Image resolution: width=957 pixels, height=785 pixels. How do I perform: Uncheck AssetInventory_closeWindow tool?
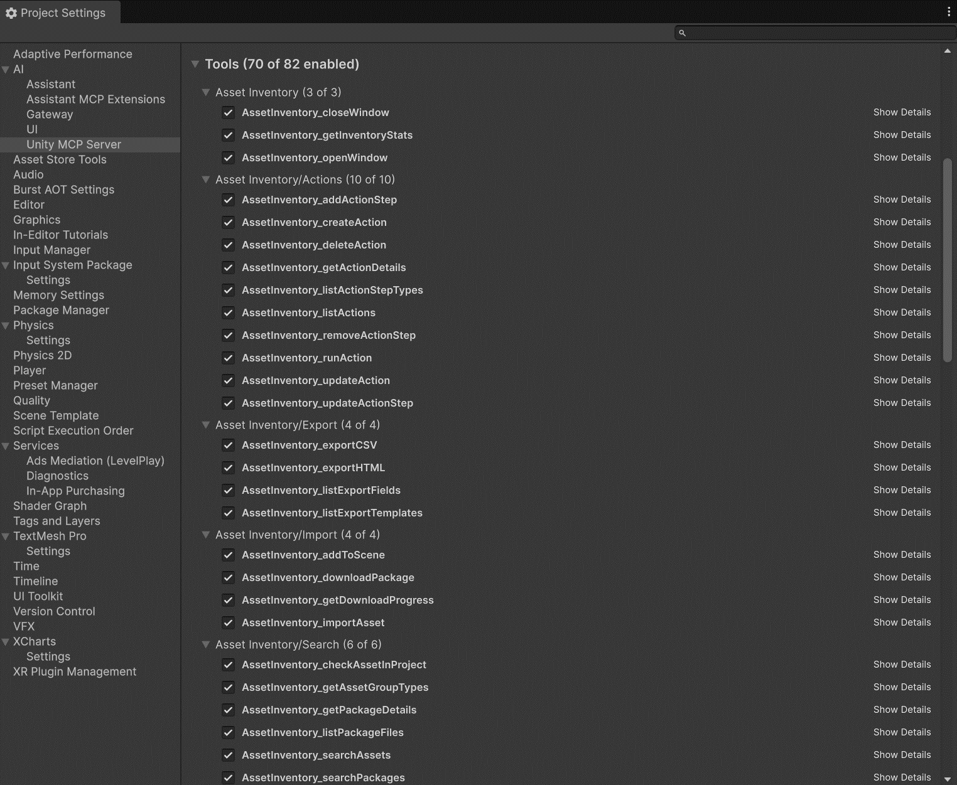point(229,113)
